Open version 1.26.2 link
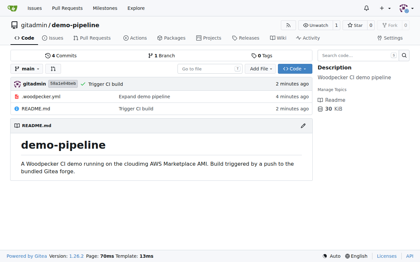This screenshot has width=420, height=262. point(76,256)
